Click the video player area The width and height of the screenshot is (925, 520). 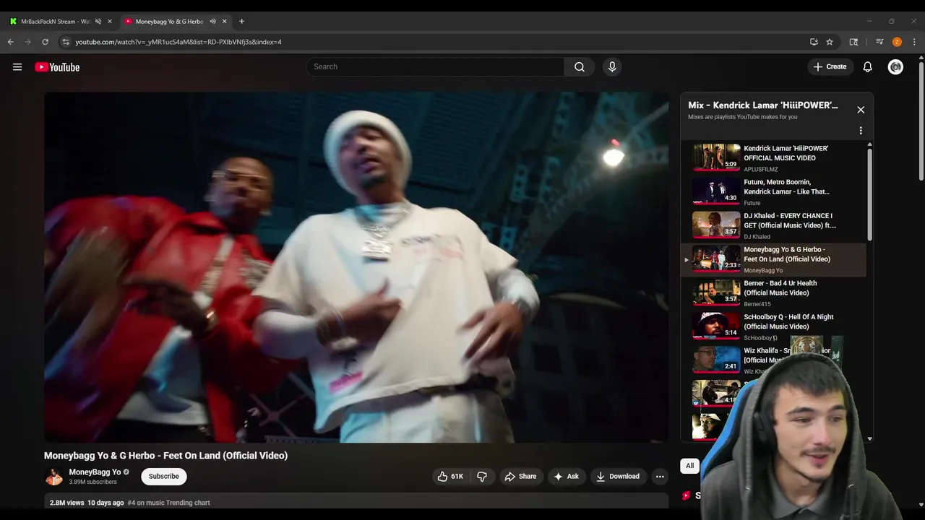click(x=356, y=267)
